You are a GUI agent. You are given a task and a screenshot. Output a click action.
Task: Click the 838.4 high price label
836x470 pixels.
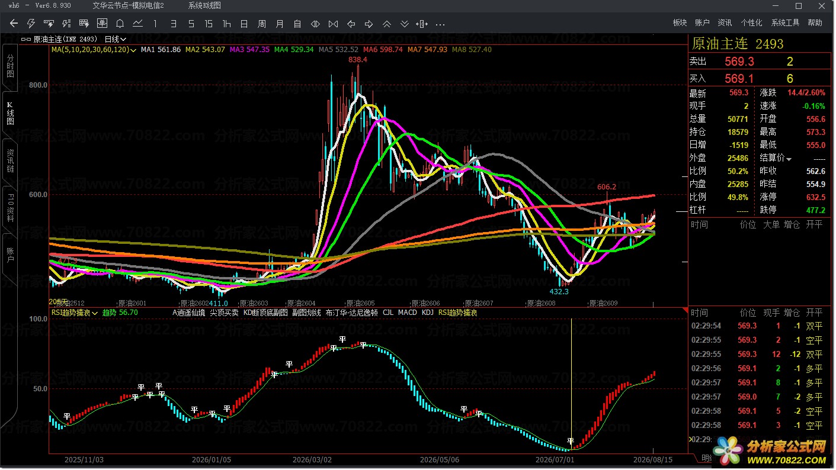coord(358,60)
